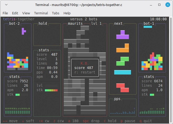
Task: Click bot-1 apm value 1.0
Action: tap(159, 90)
